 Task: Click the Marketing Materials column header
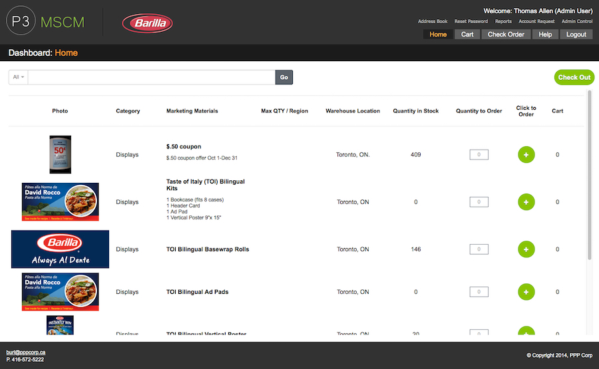click(x=192, y=111)
